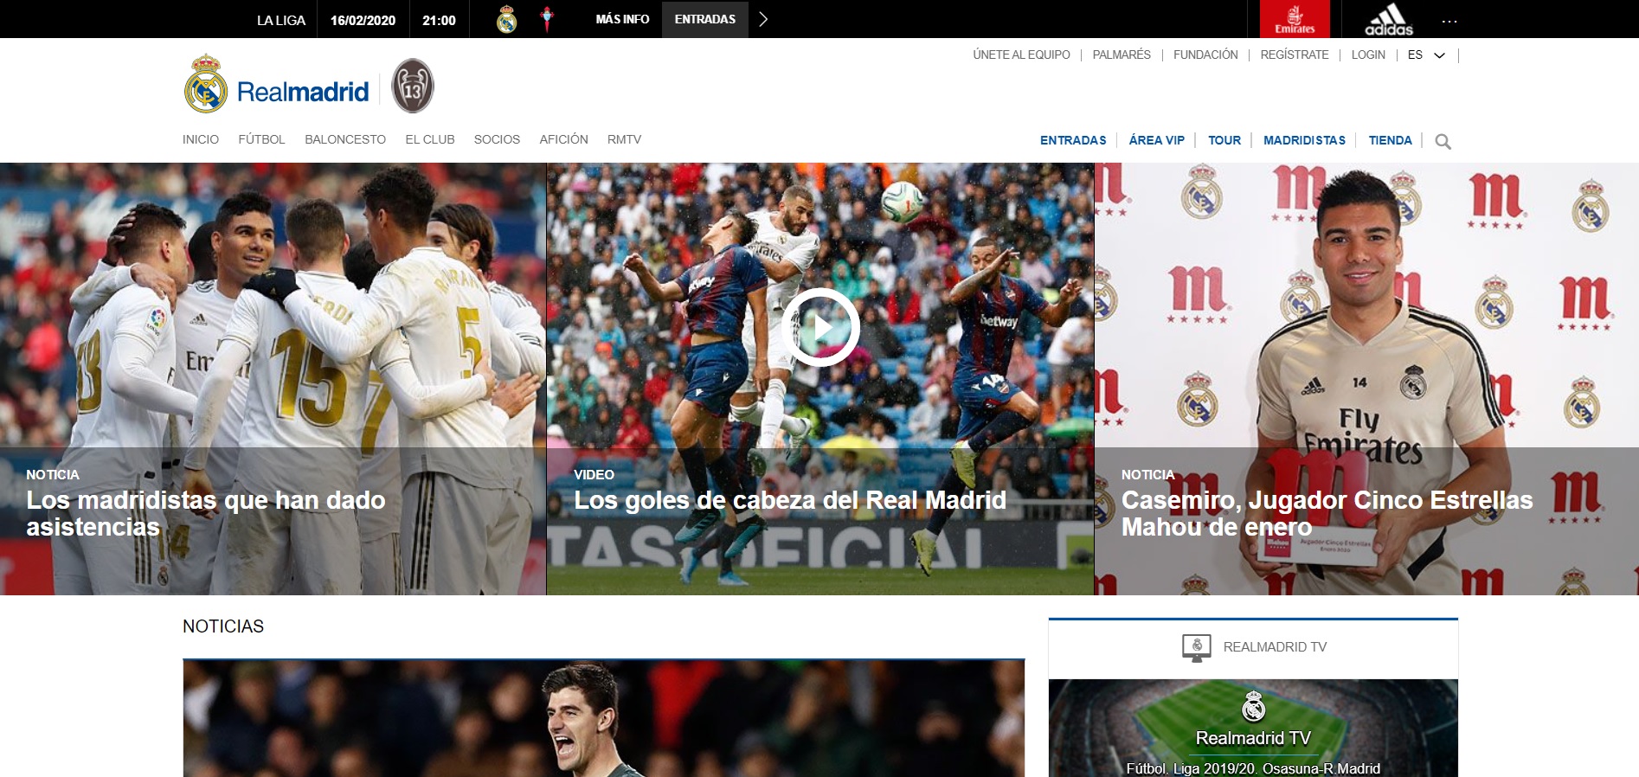
Task: Open the FUNDACIÓN link
Action: (1205, 55)
